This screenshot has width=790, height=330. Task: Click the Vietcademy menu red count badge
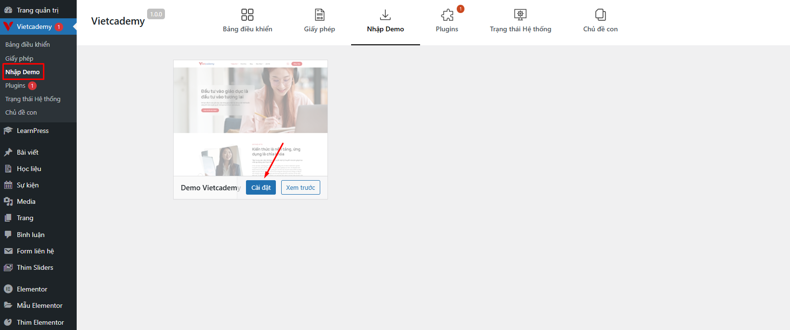tap(59, 27)
